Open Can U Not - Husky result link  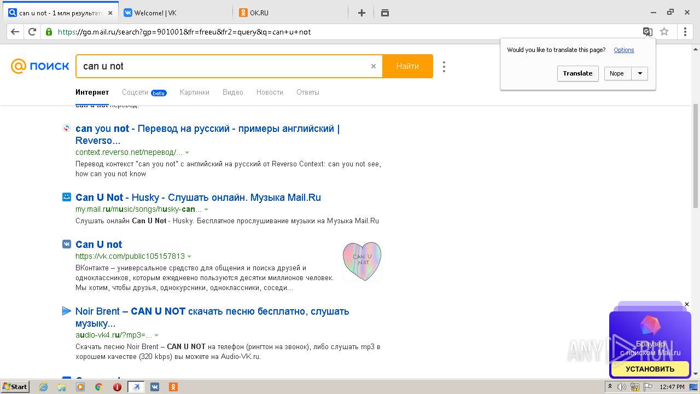click(198, 198)
